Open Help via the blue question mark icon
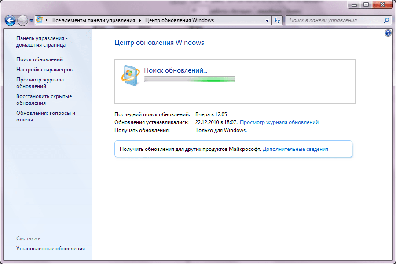 (388, 33)
